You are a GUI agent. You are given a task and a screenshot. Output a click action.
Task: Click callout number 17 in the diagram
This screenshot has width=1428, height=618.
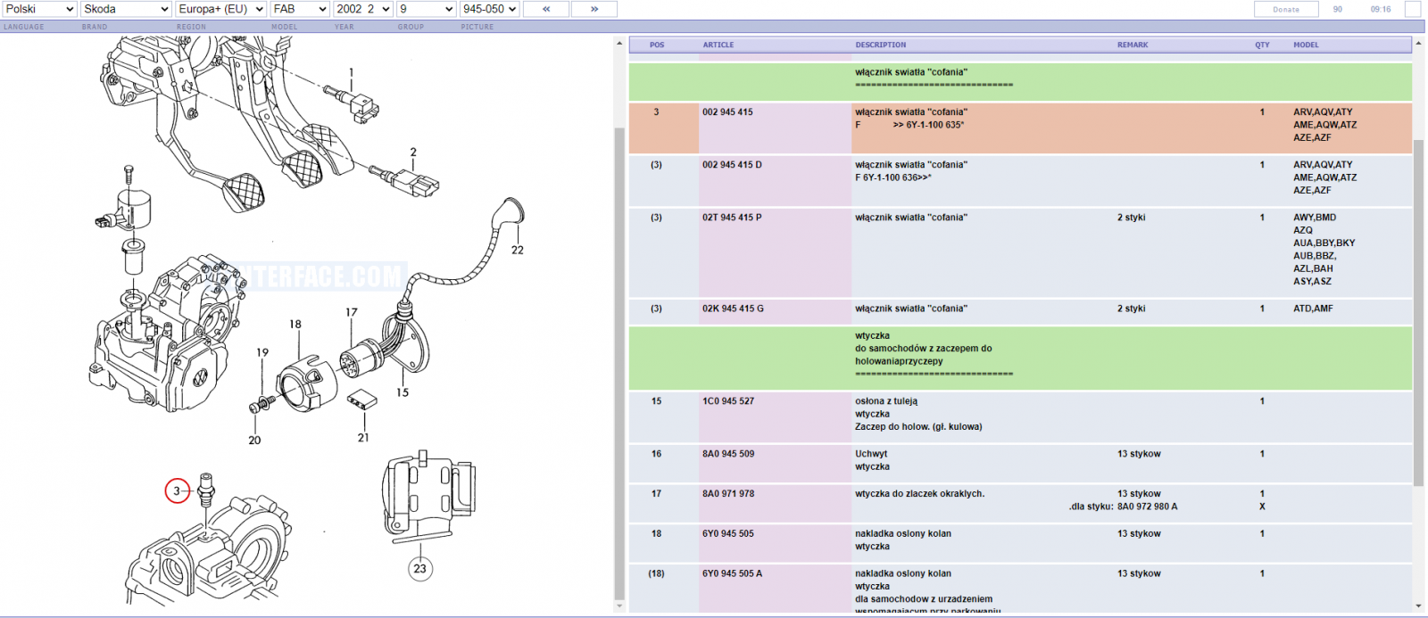352,312
